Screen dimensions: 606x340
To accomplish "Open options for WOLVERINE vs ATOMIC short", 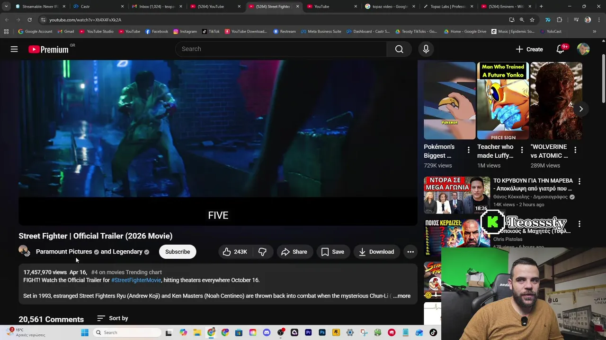I will click(x=575, y=150).
